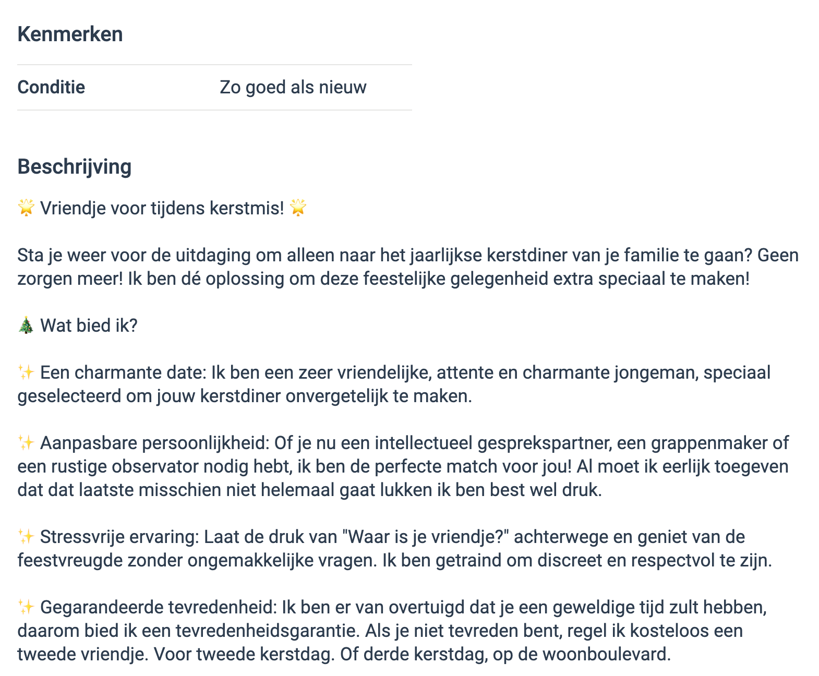Click the sparkle emoji before "Stressvrije ervaring"

[x=26, y=537]
